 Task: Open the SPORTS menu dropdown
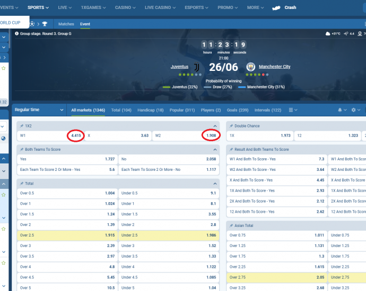(x=38, y=7)
